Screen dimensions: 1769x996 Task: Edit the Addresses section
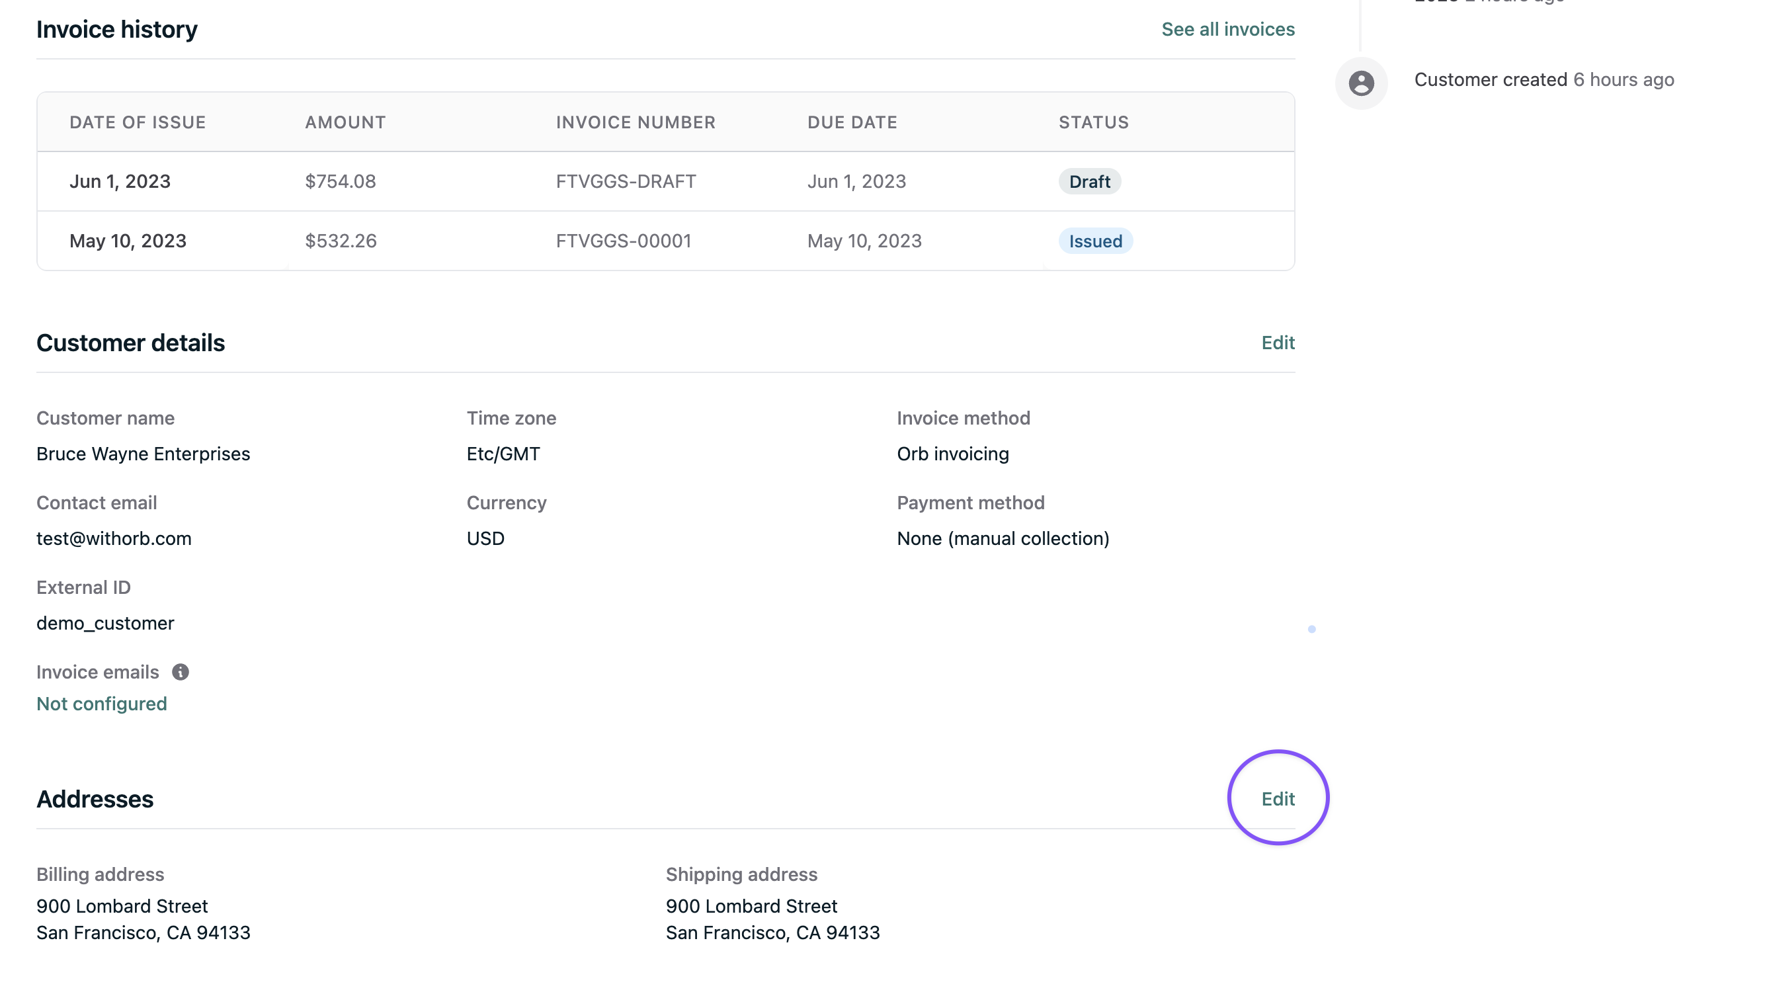(x=1278, y=799)
